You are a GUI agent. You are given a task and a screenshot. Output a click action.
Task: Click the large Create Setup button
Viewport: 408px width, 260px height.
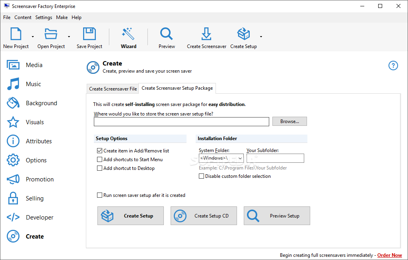click(130, 216)
